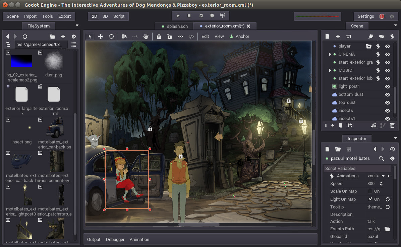Select the Move mode tool
Viewport: 401px width, 247px height.
click(x=100, y=36)
